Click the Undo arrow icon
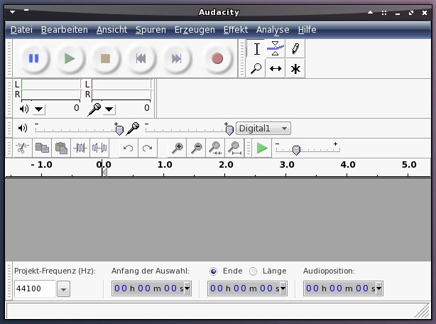436x324 pixels. (129, 148)
